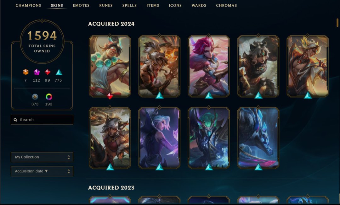Open the Wards tab
The width and height of the screenshot is (340, 205).
tap(199, 5)
